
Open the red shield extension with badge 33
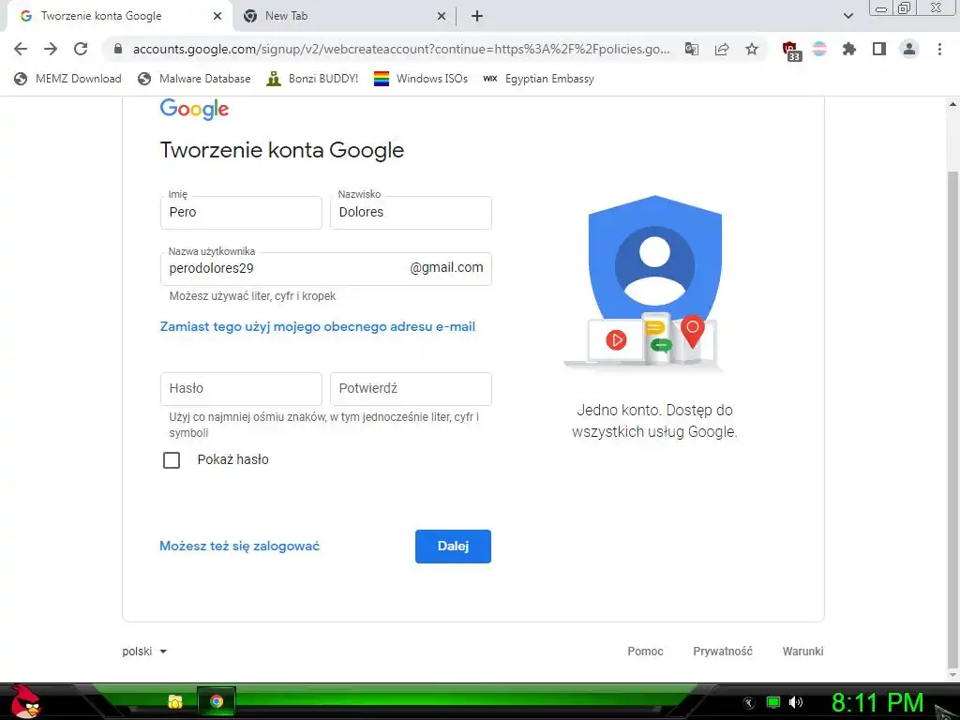pos(791,51)
